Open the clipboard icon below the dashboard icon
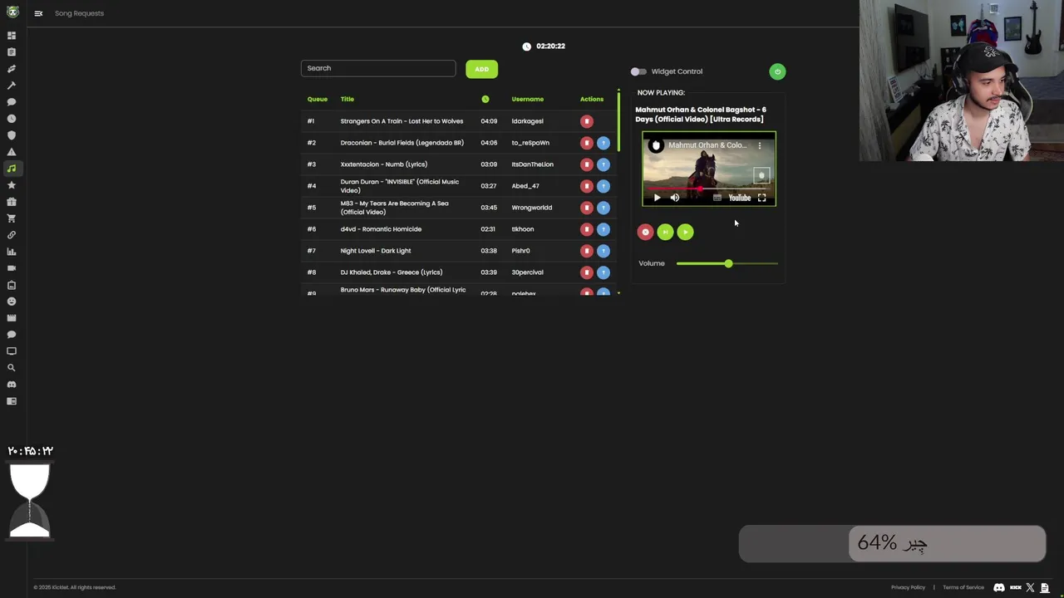 (12, 52)
